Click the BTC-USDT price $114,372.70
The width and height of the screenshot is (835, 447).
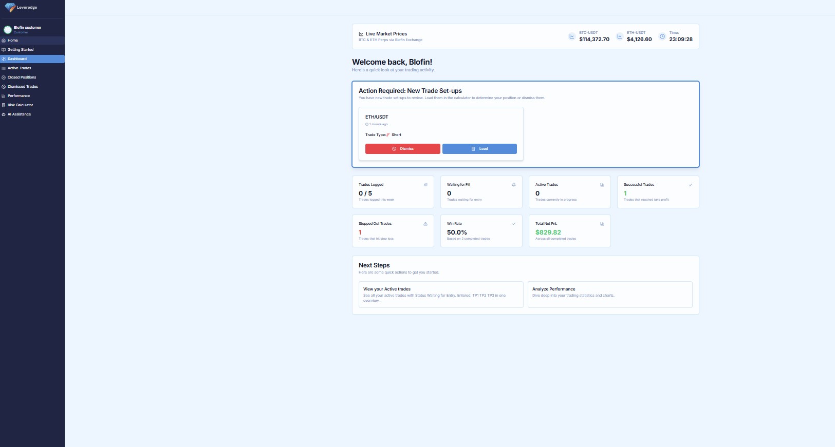pyautogui.click(x=595, y=39)
